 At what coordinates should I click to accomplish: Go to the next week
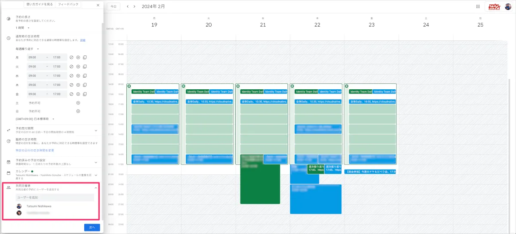point(135,6)
